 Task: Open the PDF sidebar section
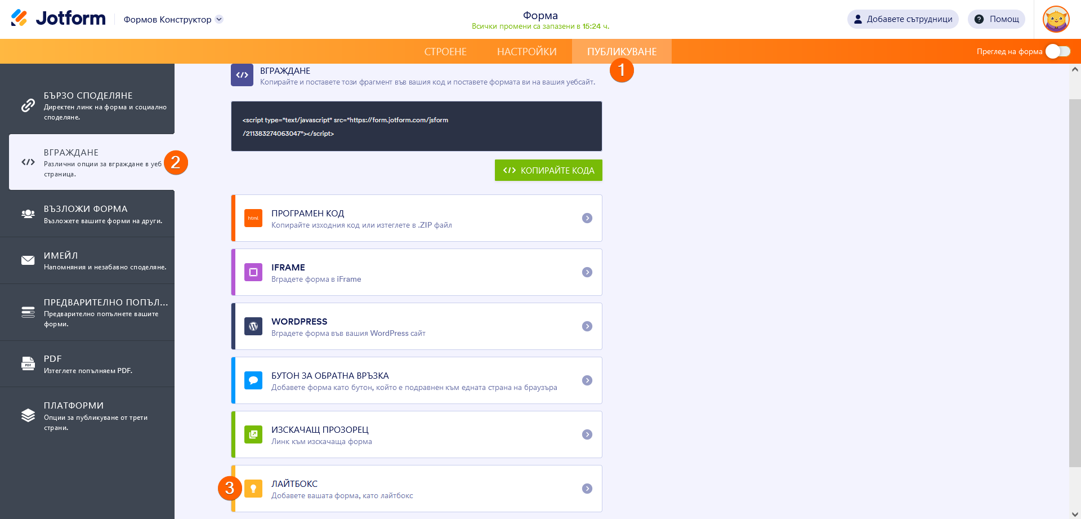click(87, 364)
